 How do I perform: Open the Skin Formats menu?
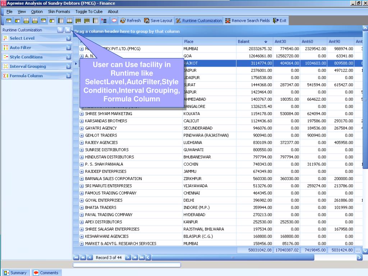[59, 11]
